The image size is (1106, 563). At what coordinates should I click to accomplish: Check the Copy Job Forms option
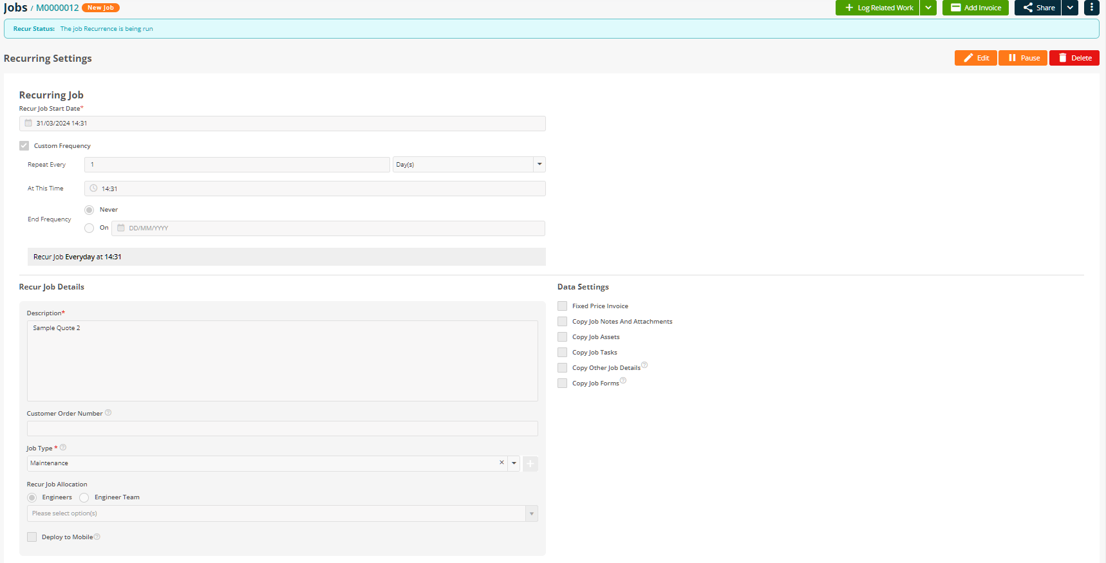pos(563,383)
